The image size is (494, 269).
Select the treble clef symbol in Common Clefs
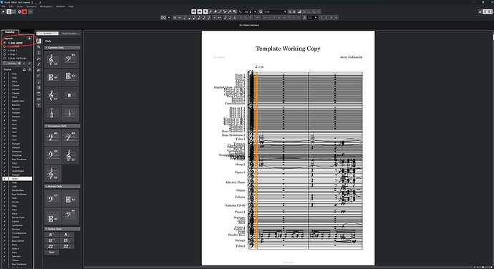pyautogui.click(x=52, y=59)
